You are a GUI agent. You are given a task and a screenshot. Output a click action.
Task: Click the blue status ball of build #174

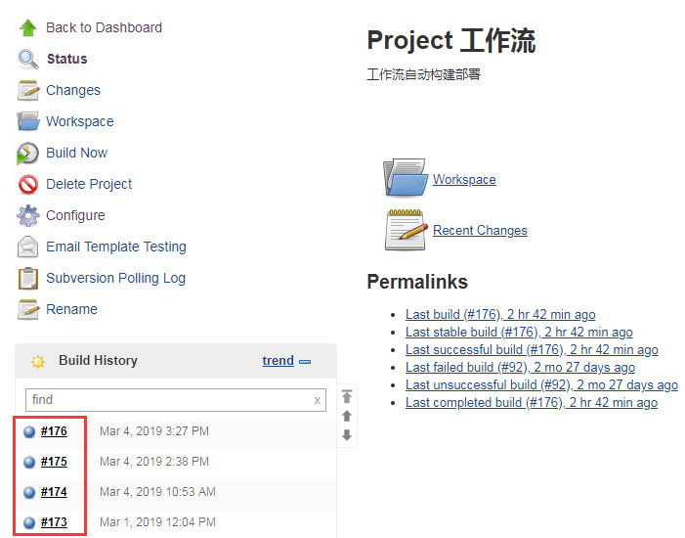pos(29,492)
